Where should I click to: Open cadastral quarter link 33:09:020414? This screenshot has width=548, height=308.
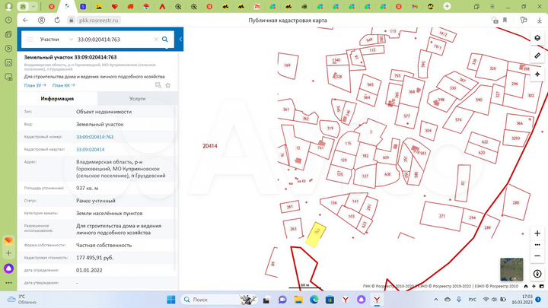point(90,150)
